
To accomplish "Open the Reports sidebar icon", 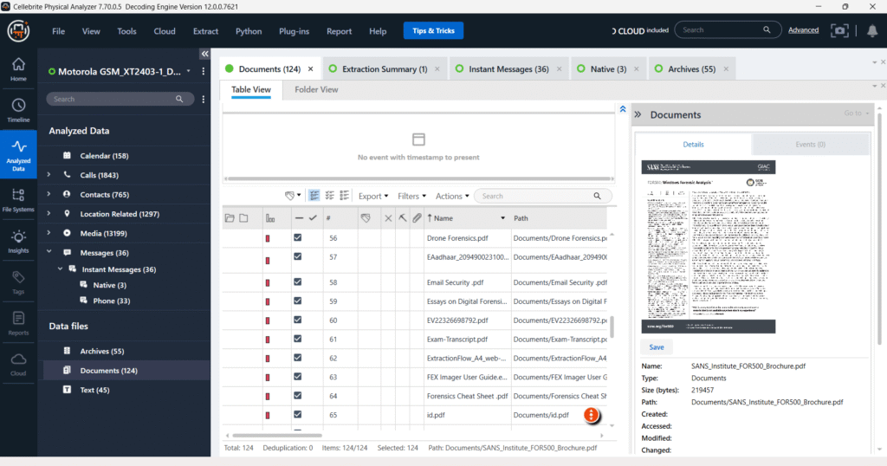I will coord(18,323).
